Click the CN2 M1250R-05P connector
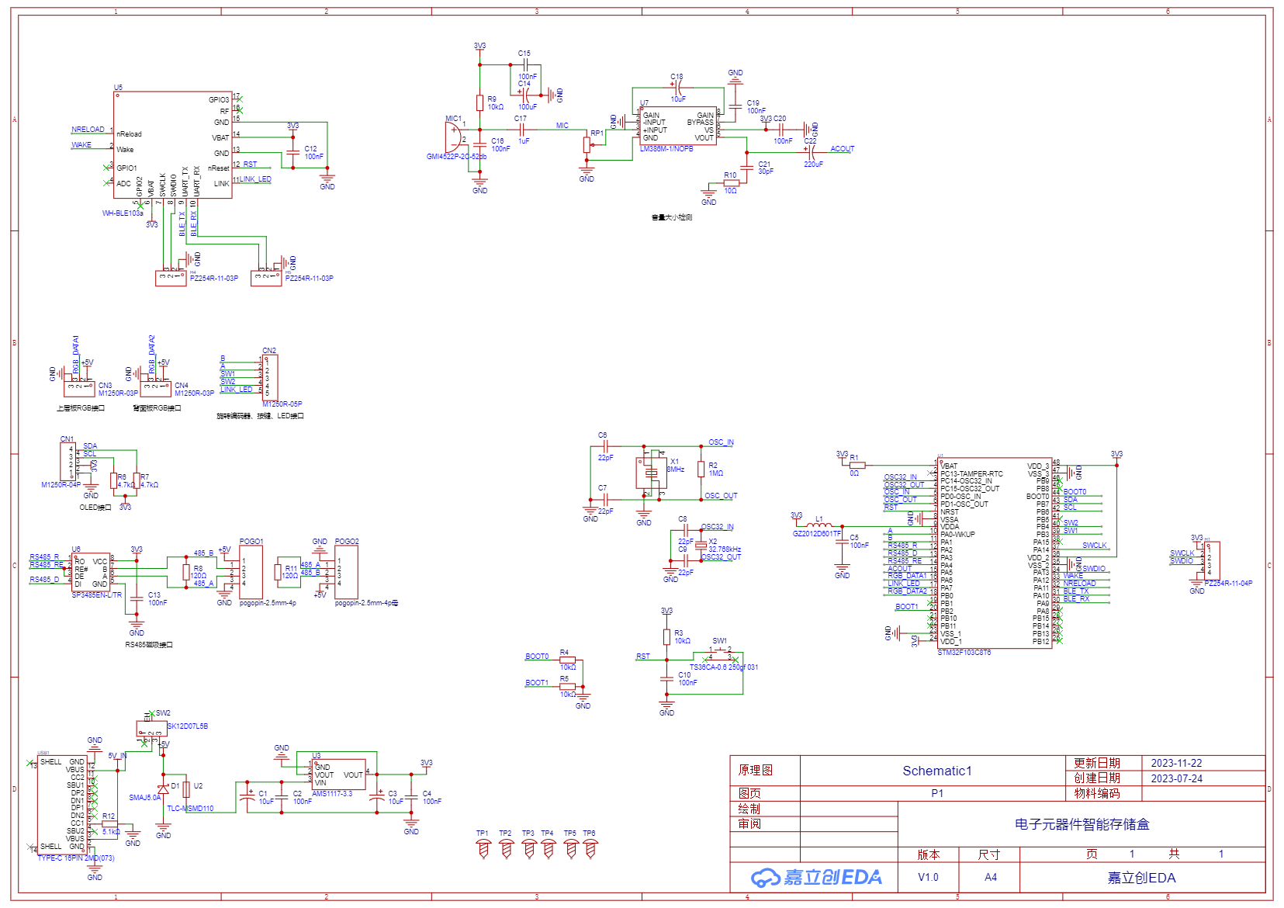 click(x=270, y=378)
